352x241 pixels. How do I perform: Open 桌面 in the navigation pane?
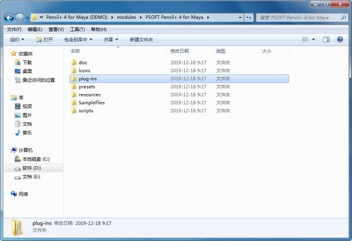click(27, 72)
